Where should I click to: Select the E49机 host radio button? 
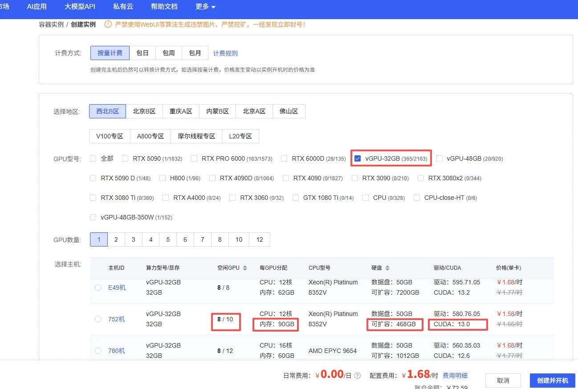coord(98,288)
